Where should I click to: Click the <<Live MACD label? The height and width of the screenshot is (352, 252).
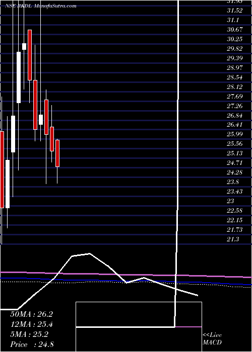coord(212,339)
